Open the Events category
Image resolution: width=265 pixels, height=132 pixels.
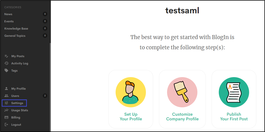pyautogui.click(x=9, y=21)
